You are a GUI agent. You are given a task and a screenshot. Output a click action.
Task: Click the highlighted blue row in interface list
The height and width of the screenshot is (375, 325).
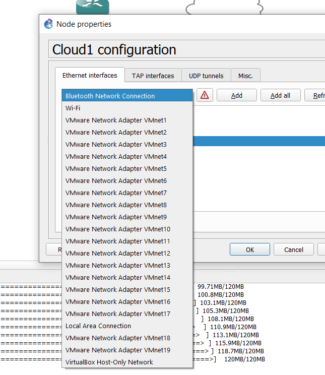coord(259,141)
